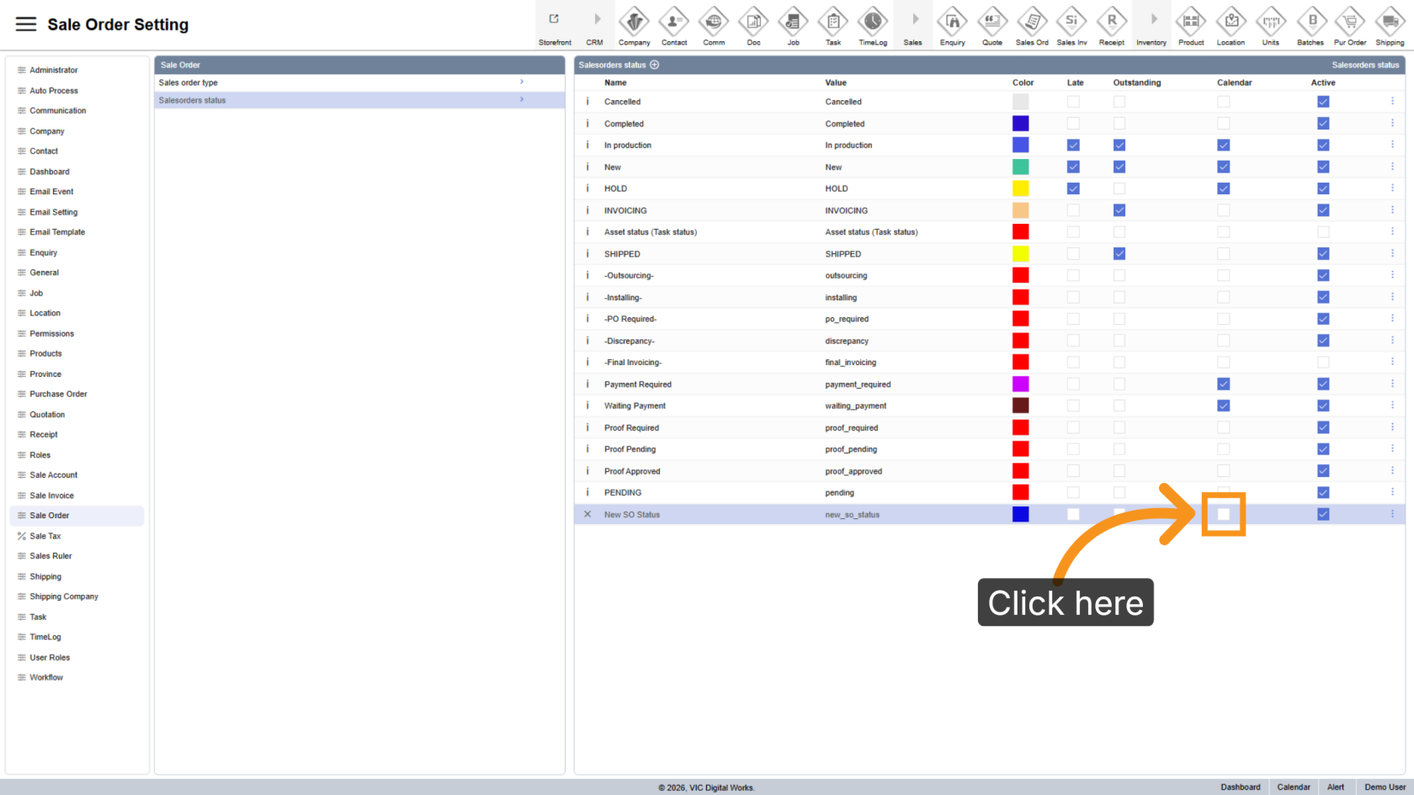Open Alert link in footer
Screen dimensions: 1414x795
click(1336, 787)
